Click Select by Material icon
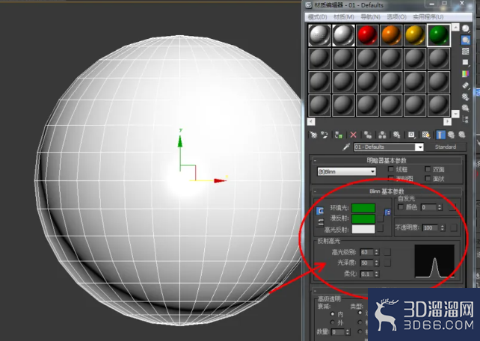The height and width of the screenshot is (341, 480). (466, 108)
